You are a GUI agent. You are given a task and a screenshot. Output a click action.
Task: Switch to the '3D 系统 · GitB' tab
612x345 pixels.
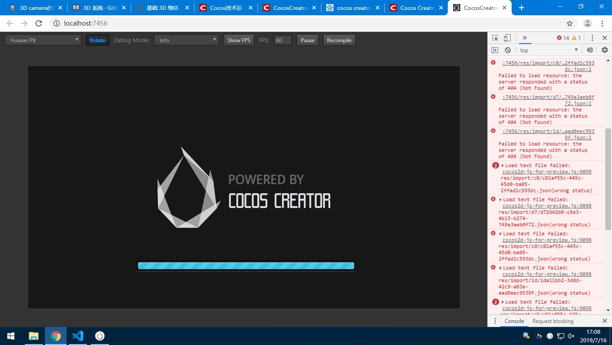coord(99,8)
